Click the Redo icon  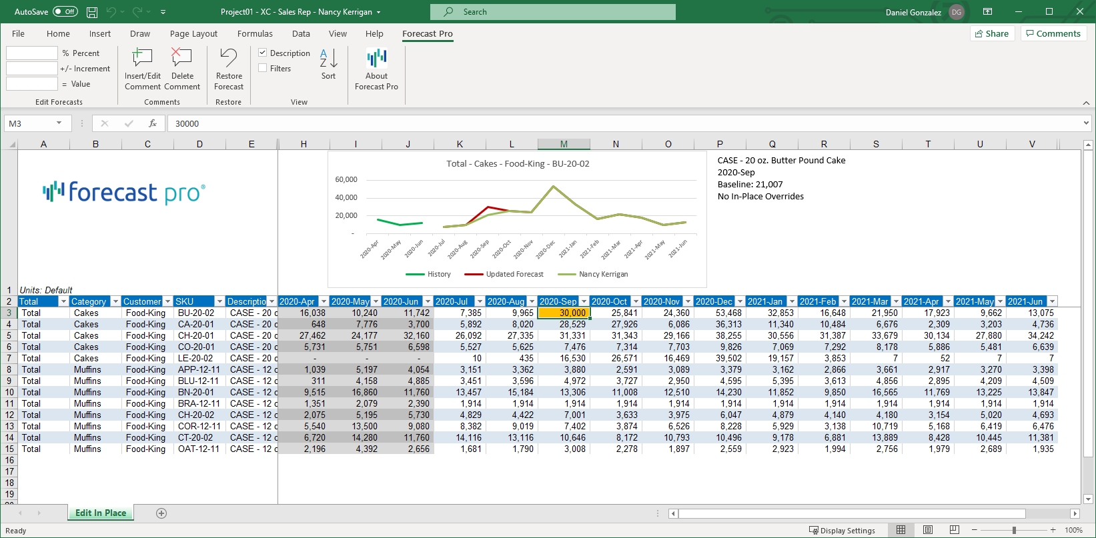pyautogui.click(x=137, y=12)
